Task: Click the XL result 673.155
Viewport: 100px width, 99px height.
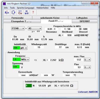Action: pos(65,86)
